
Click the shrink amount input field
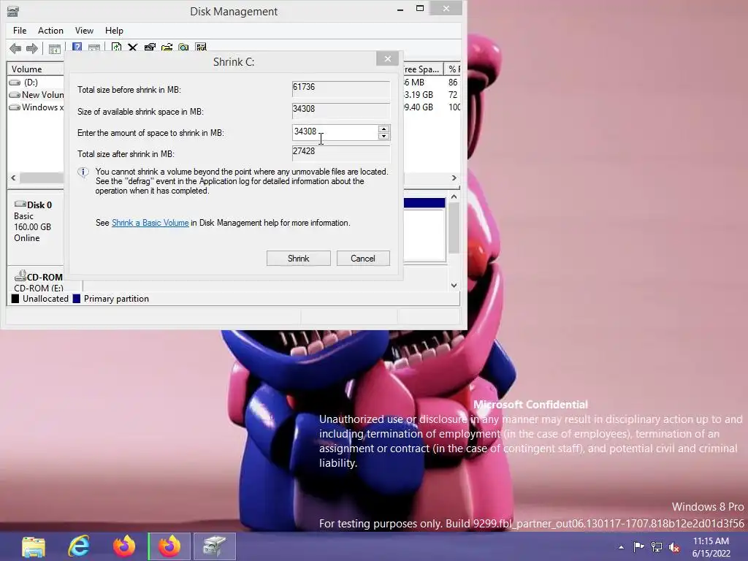(x=335, y=132)
